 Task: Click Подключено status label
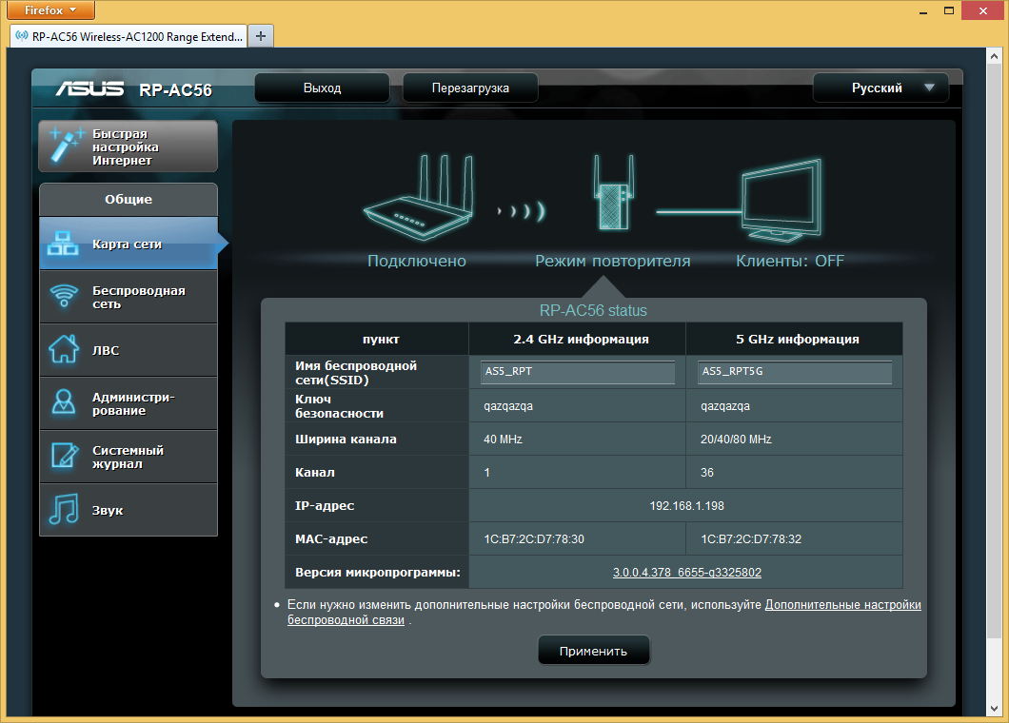click(416, 261)
